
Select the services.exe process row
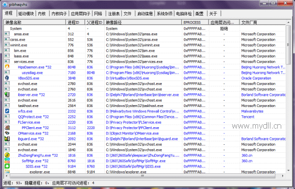click(145, 61)
